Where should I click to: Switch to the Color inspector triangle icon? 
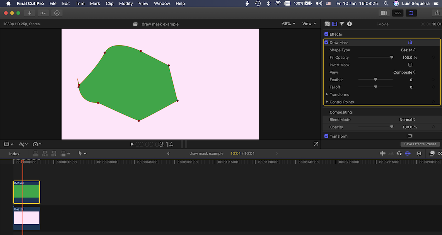click(x=342, y=24)
